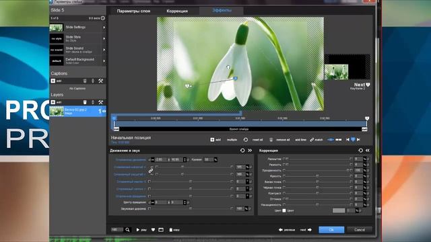The image size is (431, 242).
Task: Expand the Default Background arrow
Action: [x=104, y=61]
